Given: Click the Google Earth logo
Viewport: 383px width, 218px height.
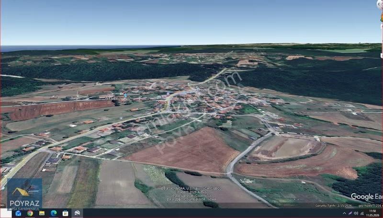Looking at the screenshot, I should pyautogui.click(x=366, y=196).
